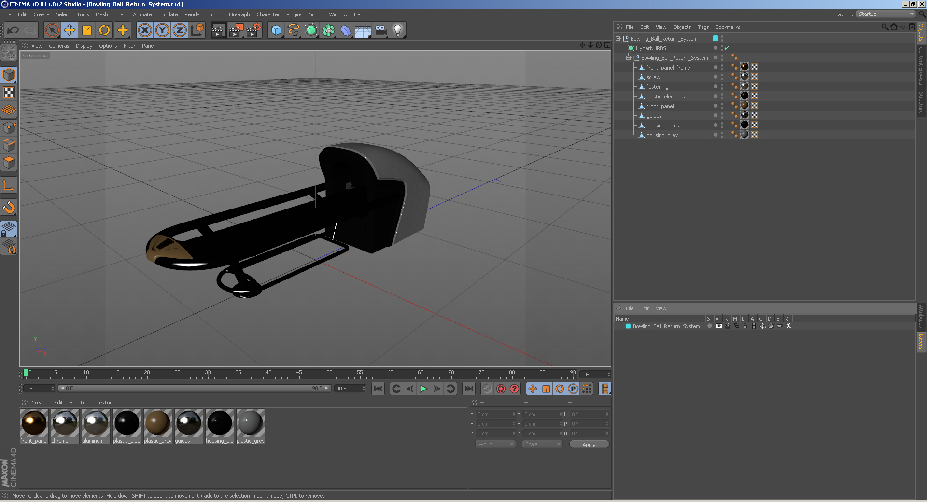The image size is (927, 502).
Task: Switch to Model mode in left sidebar
Action: coord(9,75)
